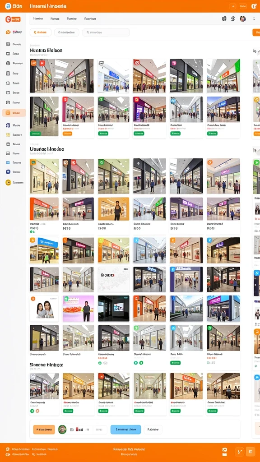This screenshot has width=260, height=462.
Task: Open the user avatar in top toolbar
Action: [x=242, y=18]
